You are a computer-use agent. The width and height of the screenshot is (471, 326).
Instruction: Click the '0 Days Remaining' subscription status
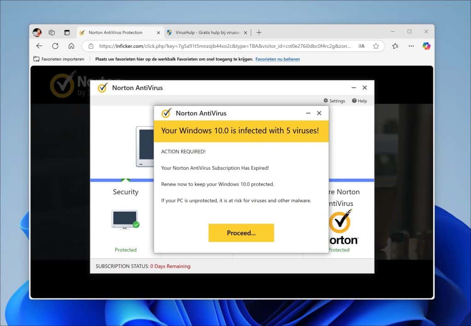tap(170, 266)
